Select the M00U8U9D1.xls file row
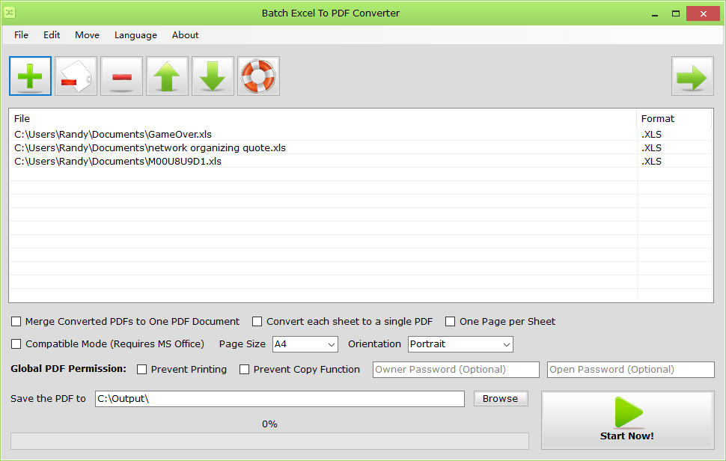 361,161
